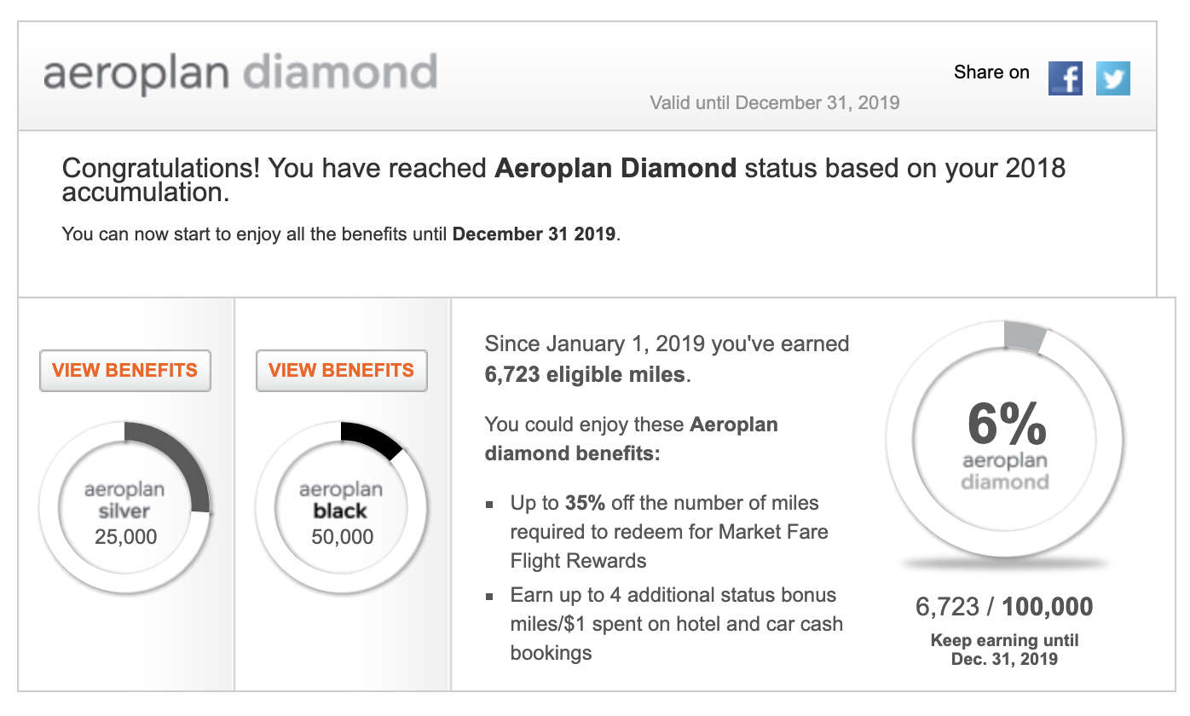Open View Benefits for Aeroplan Black
Image resolution: width=1190 pixels, height=716 pixels.
click(341, 371)
